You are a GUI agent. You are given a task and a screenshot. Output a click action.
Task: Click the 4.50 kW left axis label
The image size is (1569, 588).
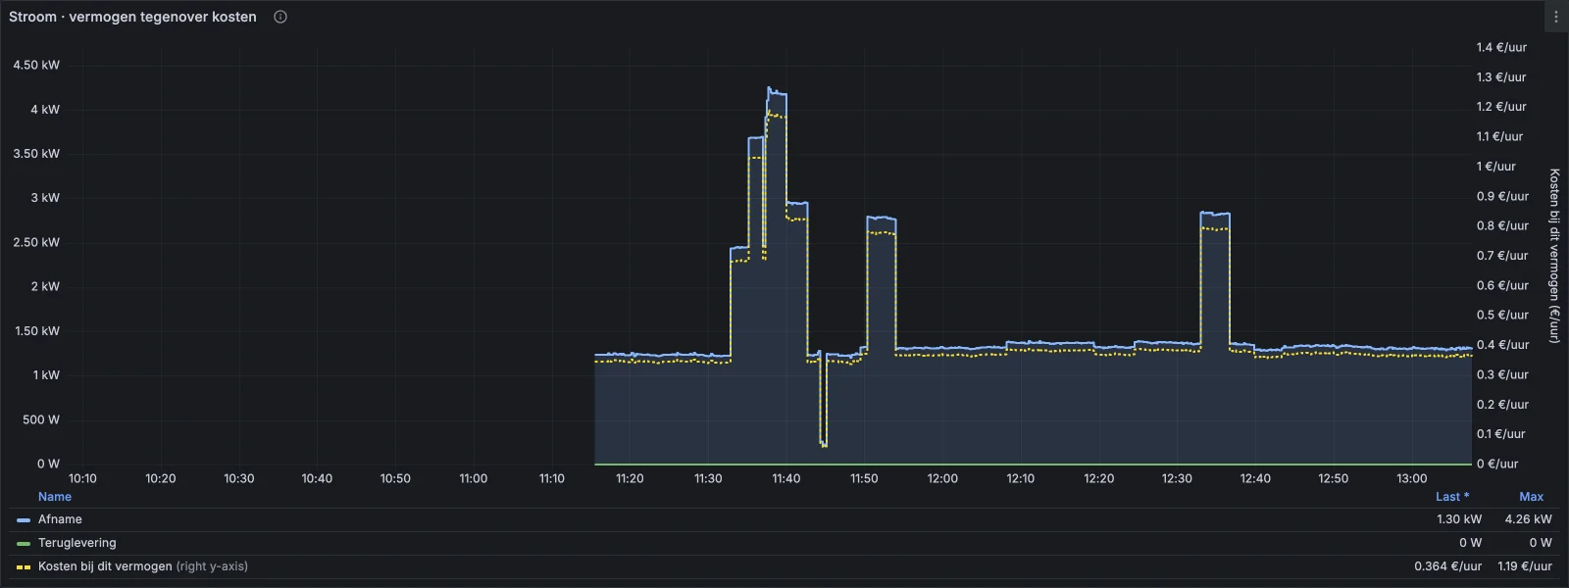tap(36, 66)
